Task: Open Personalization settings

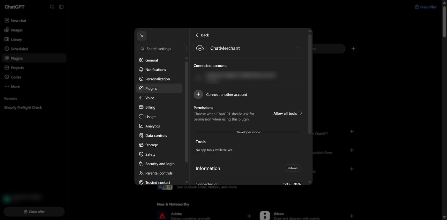Action: click(x=159, y=79)
